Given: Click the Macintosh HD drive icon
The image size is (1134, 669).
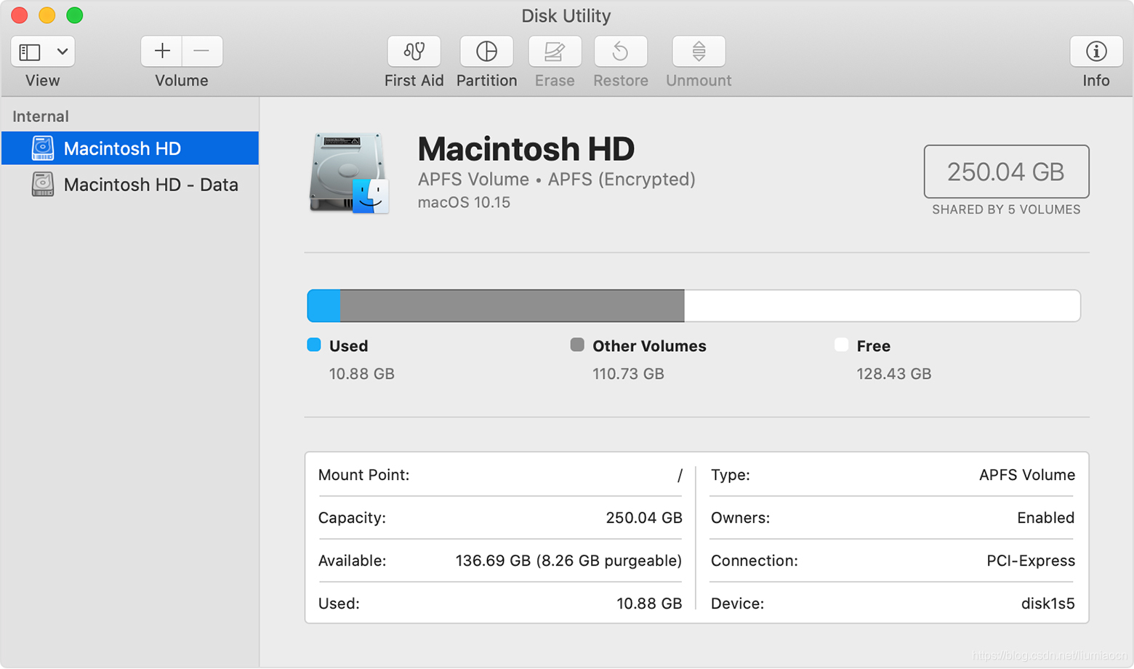Looking at the screenshot, I should [x=349, y=172].
